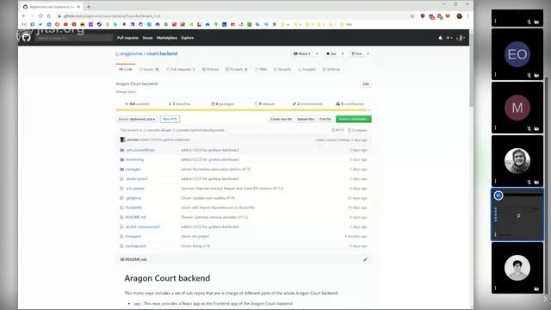Viewport: 551px width, 310px height.
Task: Click the GitHub Octocat logo in header
Action: pyautogui.click(x=27, y=38)
